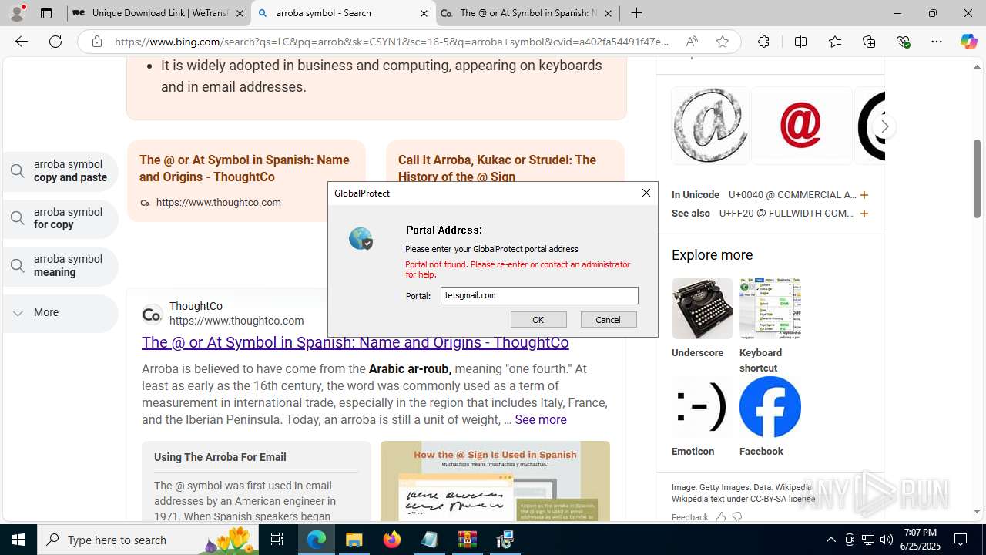Close the ThoughtCo tab
This screenshot has height=555, width=986.
608,13
